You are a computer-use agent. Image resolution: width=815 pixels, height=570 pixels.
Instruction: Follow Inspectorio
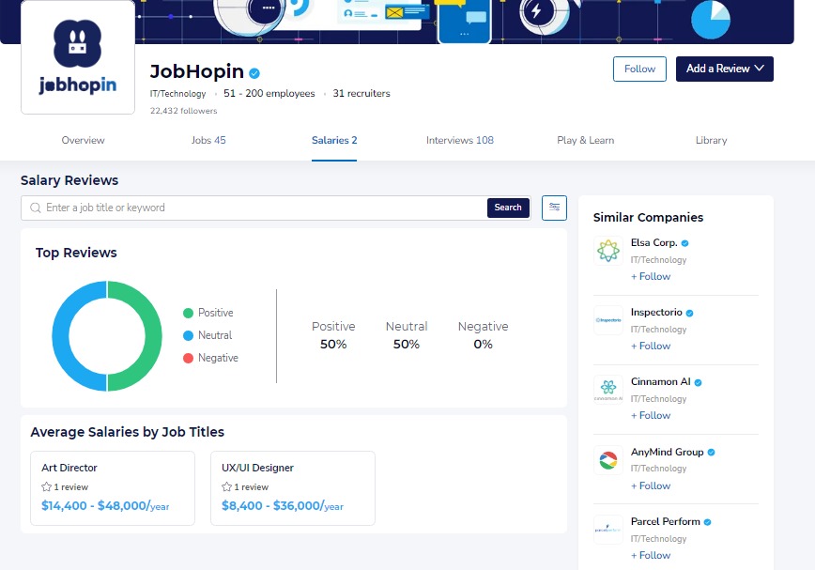click(651, 347)
